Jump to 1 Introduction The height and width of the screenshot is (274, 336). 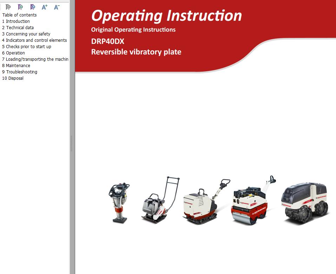pos(16,21)
